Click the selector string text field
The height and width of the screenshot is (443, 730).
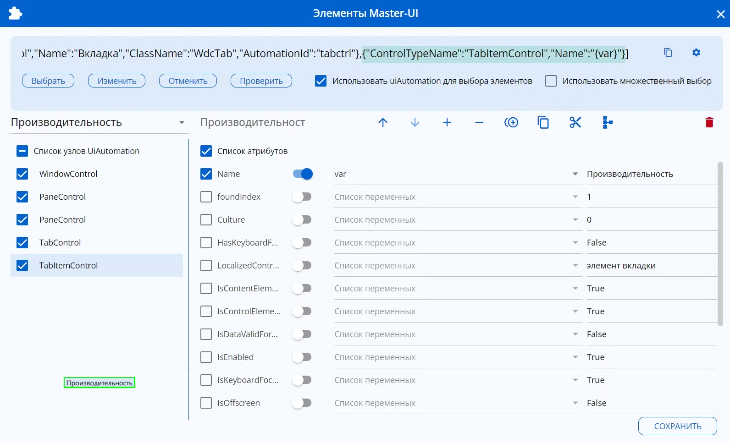(x=326, y=54)
